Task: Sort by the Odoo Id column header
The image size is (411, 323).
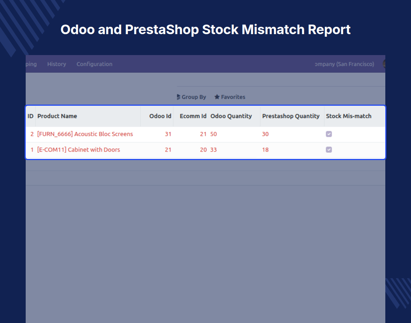Action: click(x=160, y=116)
